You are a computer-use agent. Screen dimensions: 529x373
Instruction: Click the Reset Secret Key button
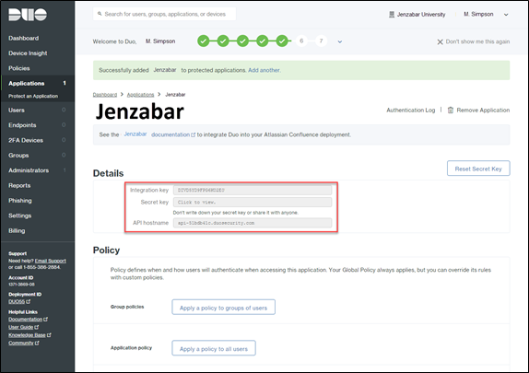pos(478,169)
